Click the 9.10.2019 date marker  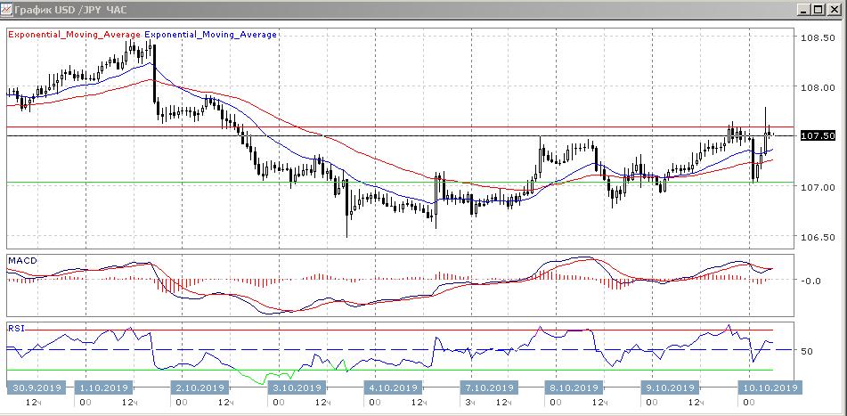(670, 387)
